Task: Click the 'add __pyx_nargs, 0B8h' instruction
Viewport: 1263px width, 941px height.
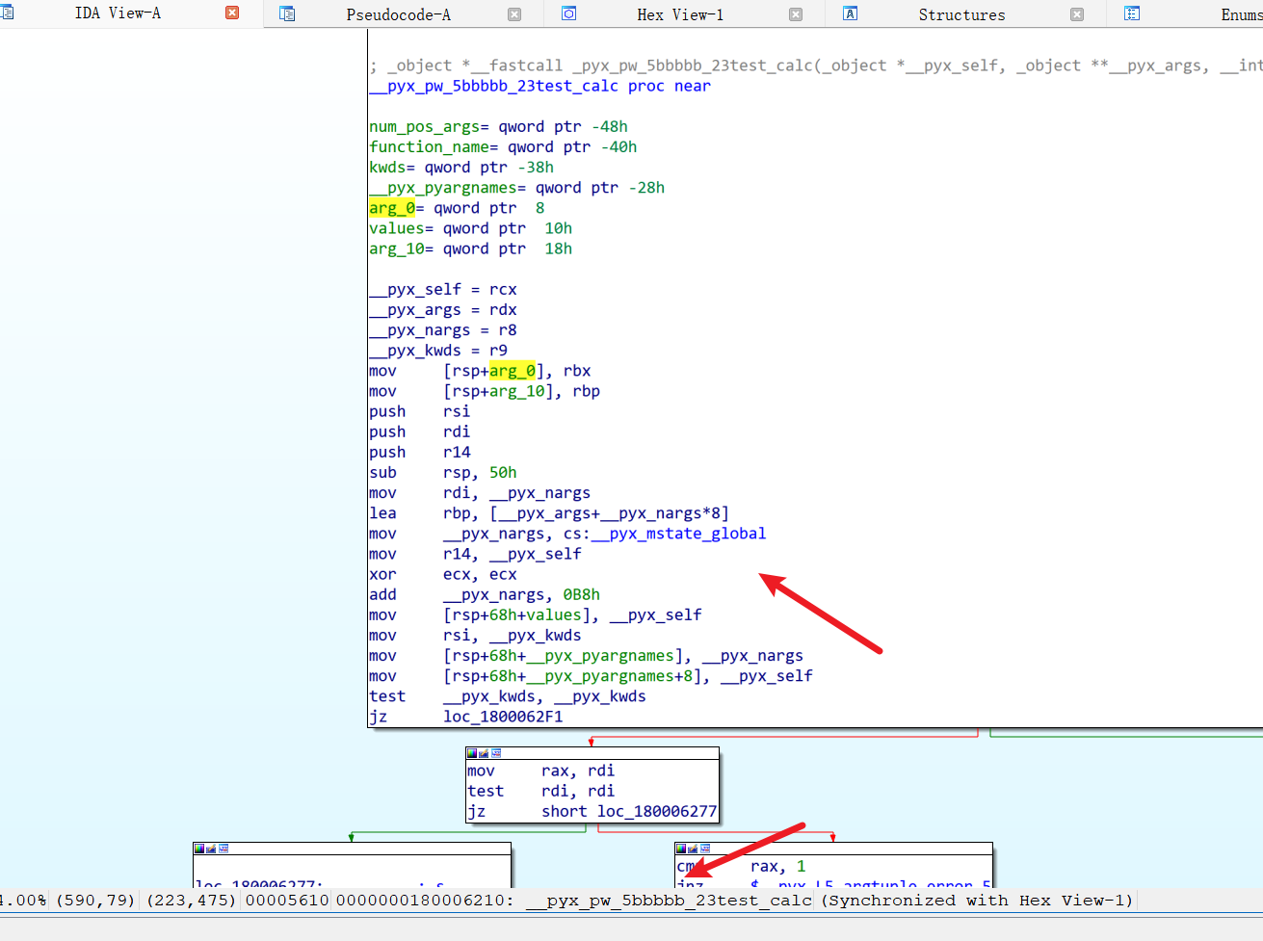Action: click(x=485, y=594)
